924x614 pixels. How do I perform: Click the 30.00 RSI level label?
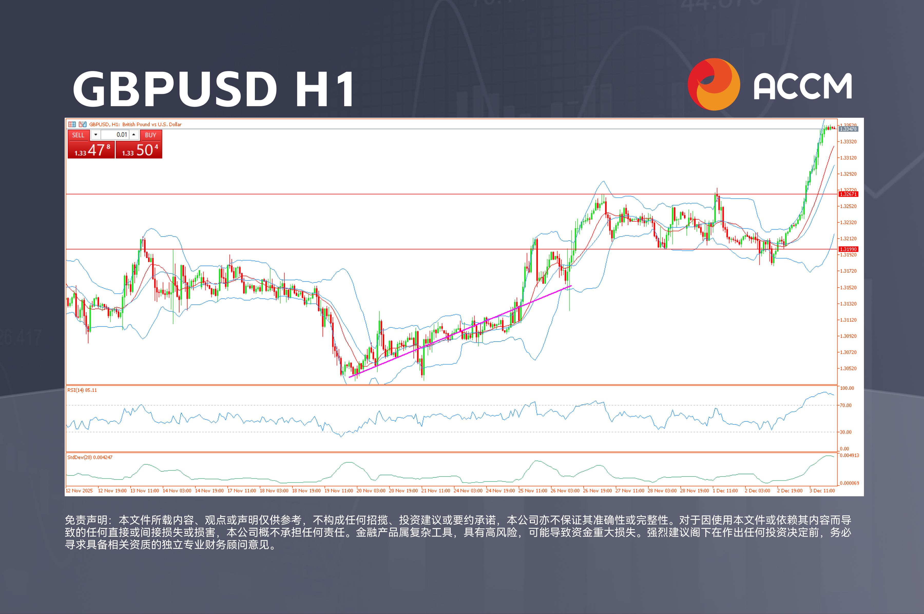(x=846, y=432)
